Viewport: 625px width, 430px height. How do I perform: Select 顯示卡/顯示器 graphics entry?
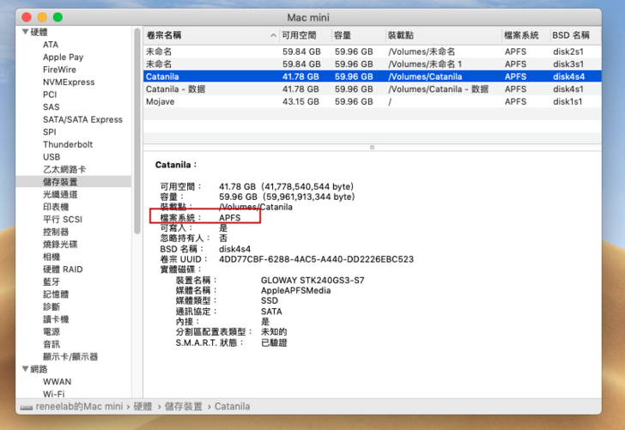click(x=70, y=357)
